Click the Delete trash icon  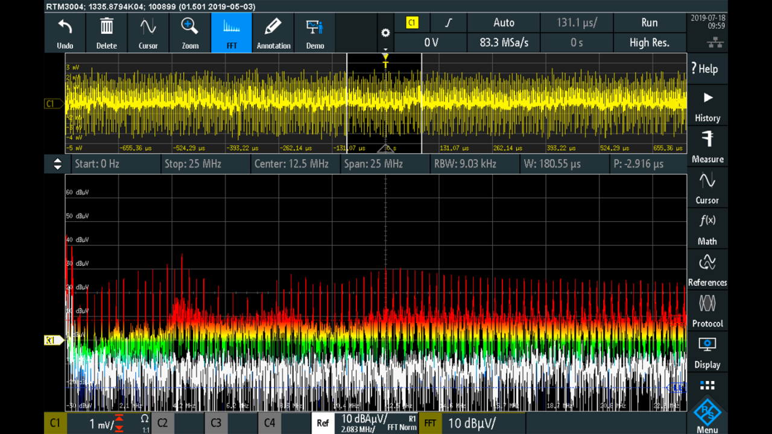click(107, 33)
